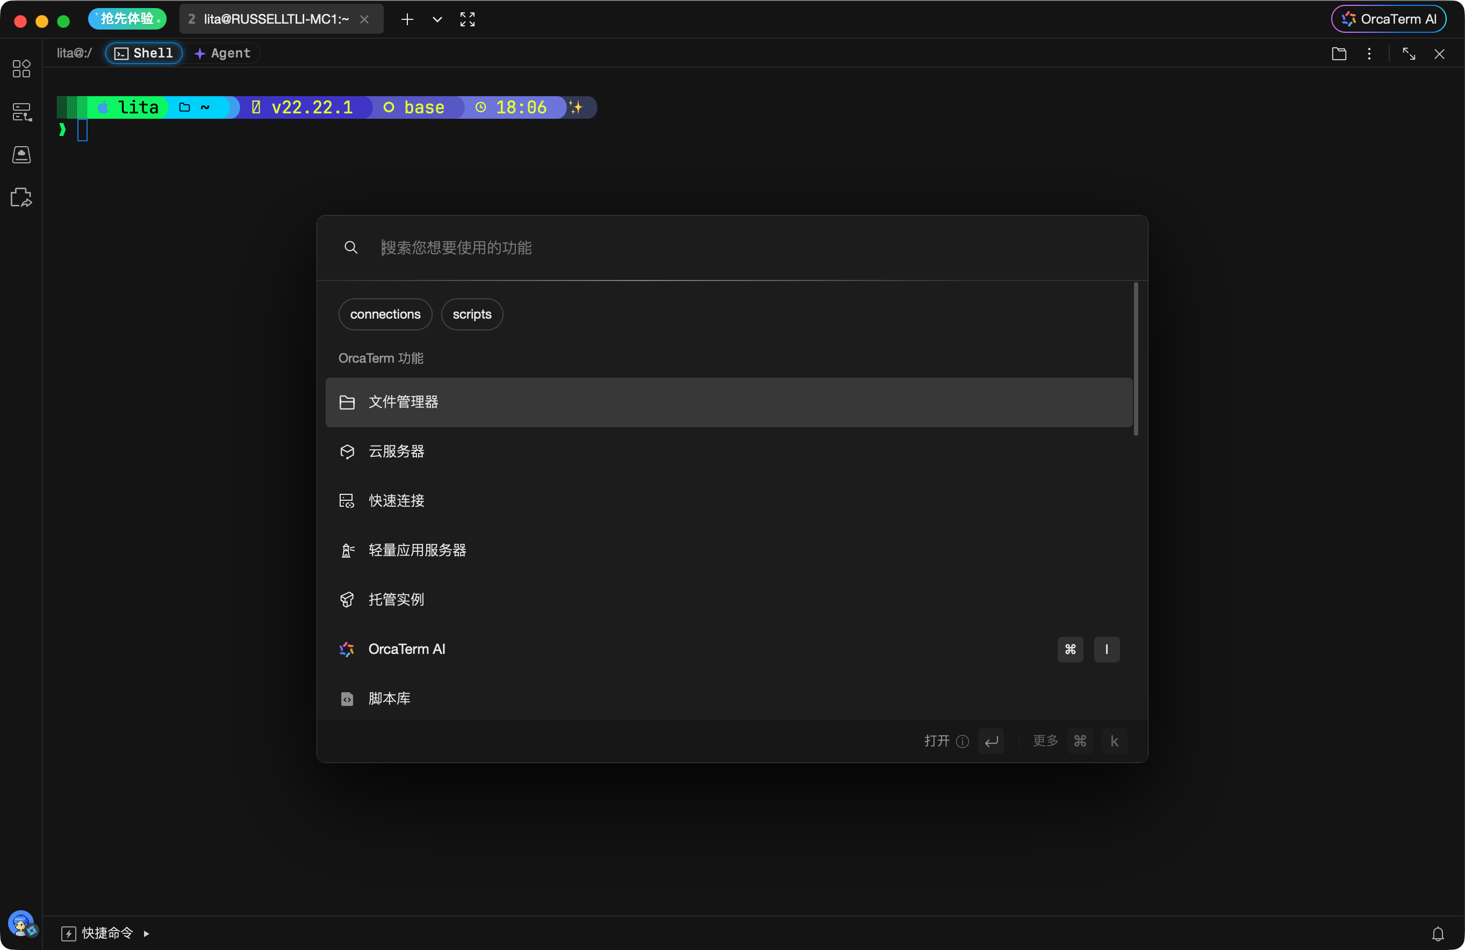
Task: Close the lita@RUSSELLTLI-MC1 tab
Action: pyautogui.click(x=364, y=20)
